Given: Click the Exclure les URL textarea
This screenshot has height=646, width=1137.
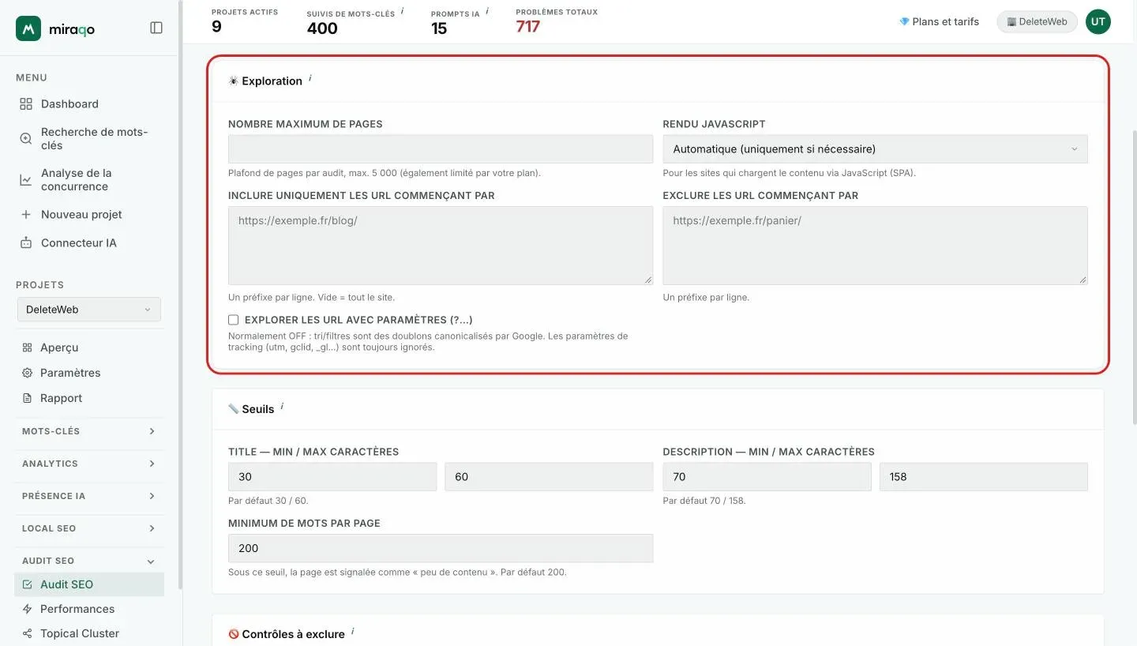Looking at the screenshot, I should coord(875,246).
